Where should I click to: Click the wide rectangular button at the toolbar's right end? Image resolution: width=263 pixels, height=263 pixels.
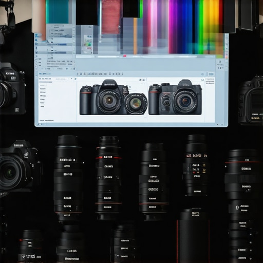coord(211,74)
